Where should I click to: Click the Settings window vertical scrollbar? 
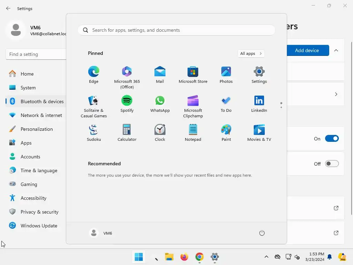(352, 128)
